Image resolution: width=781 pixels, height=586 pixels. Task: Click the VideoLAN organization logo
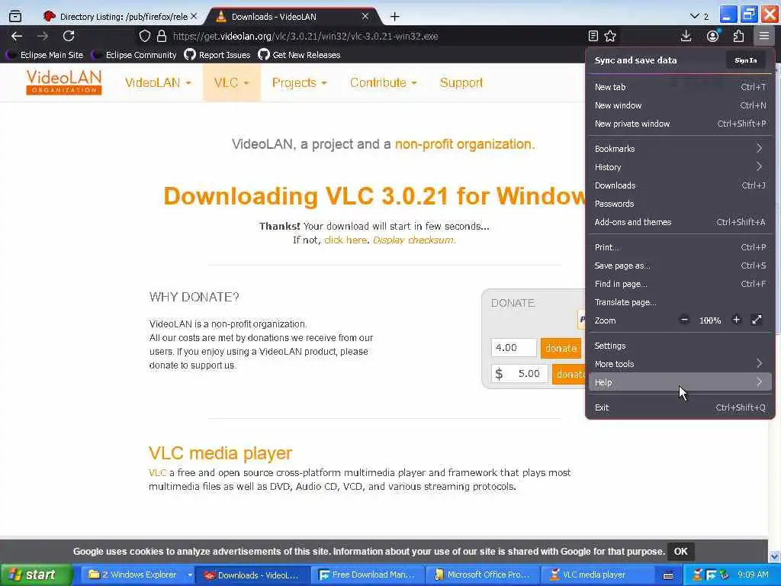pos(64,82)
